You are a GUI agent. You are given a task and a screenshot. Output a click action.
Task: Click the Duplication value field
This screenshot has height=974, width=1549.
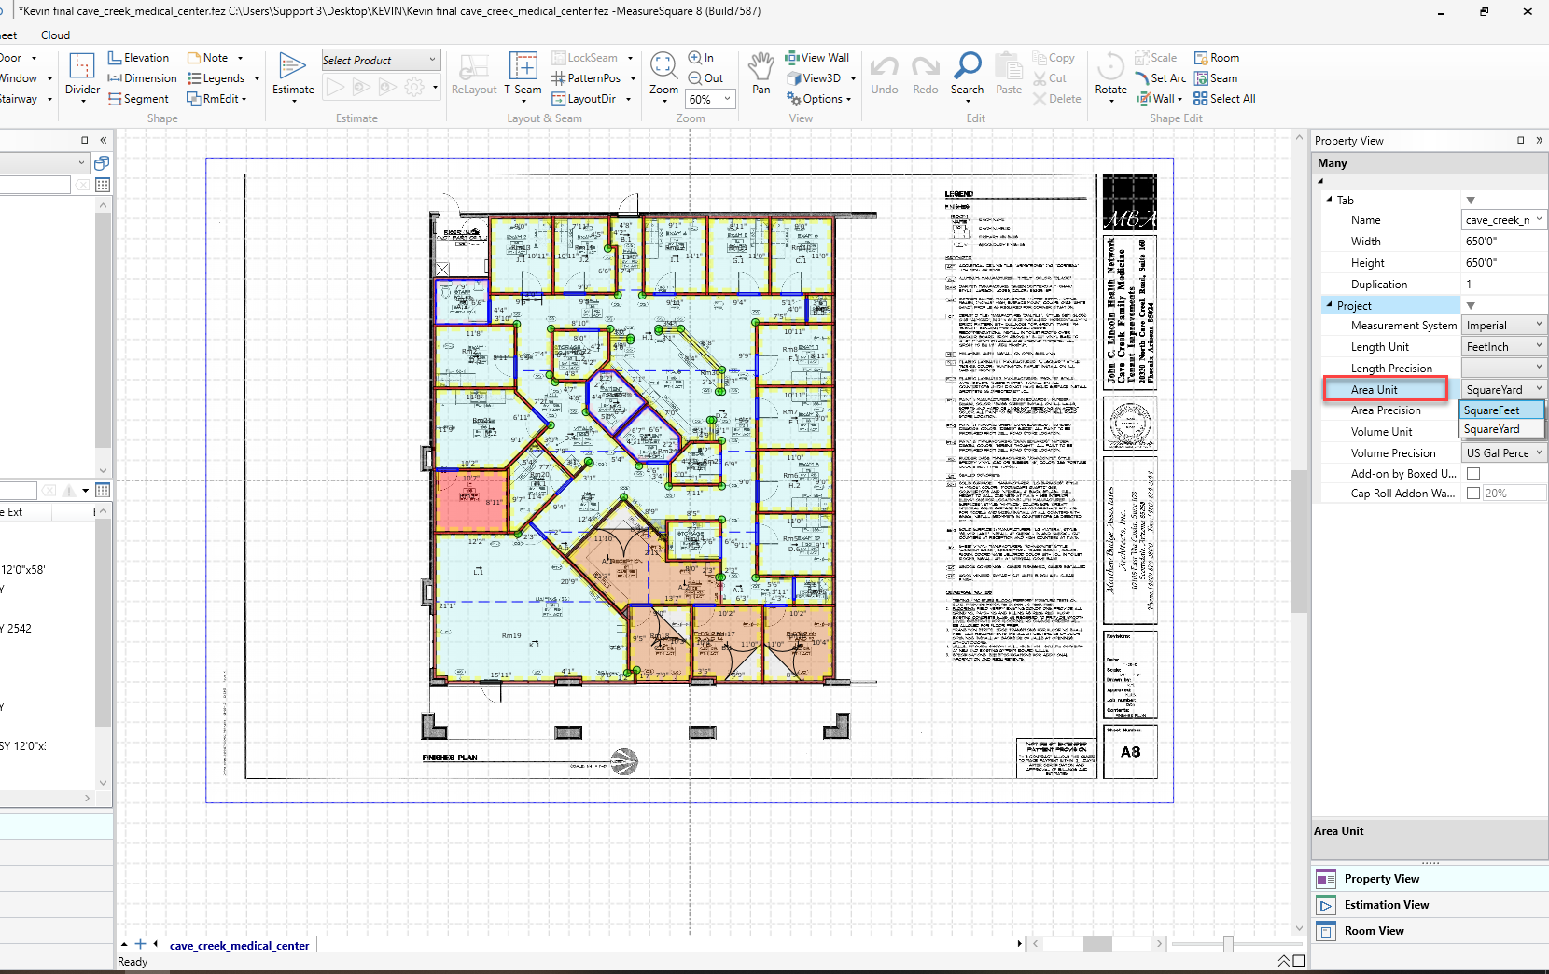tap(1503, 285)
